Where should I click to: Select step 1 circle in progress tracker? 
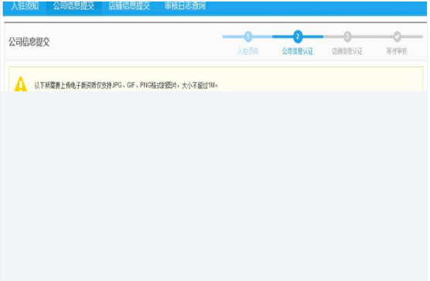(248, 36)
